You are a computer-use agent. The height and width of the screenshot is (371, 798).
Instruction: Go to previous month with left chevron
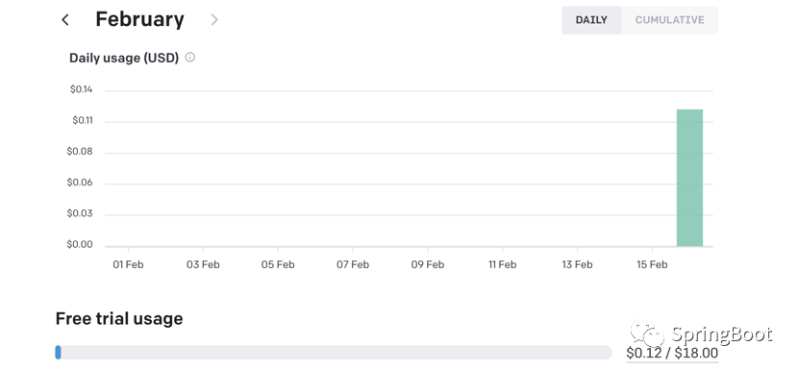(65, 20)
